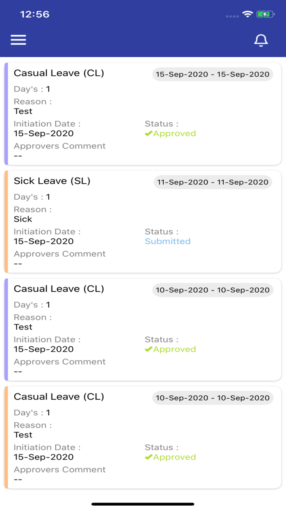Viewport: 286px width, 509px height.
Task: Select the Sick Leave (SL) card title
Action: pyautogui.click(x=52, y=181)
